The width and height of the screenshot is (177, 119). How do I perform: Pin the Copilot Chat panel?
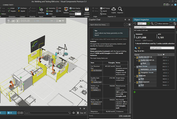pyautogui.click(x=125, y=20)
